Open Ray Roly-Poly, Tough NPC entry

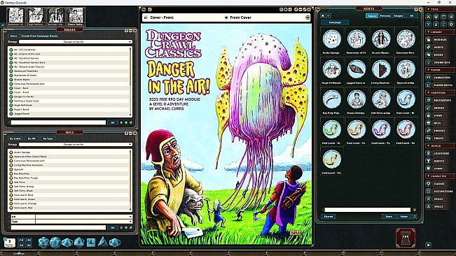tap(69, 178)
